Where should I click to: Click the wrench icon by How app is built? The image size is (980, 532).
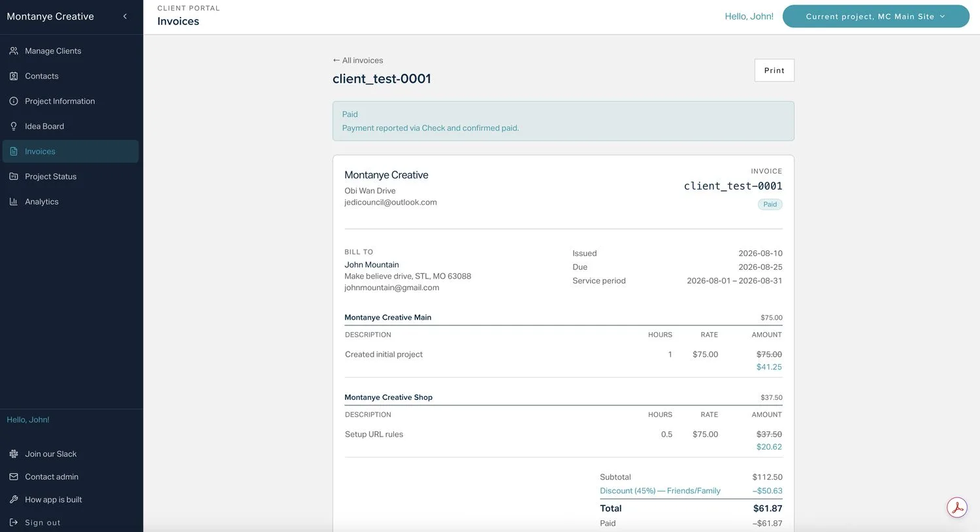[x=14, y=499]
